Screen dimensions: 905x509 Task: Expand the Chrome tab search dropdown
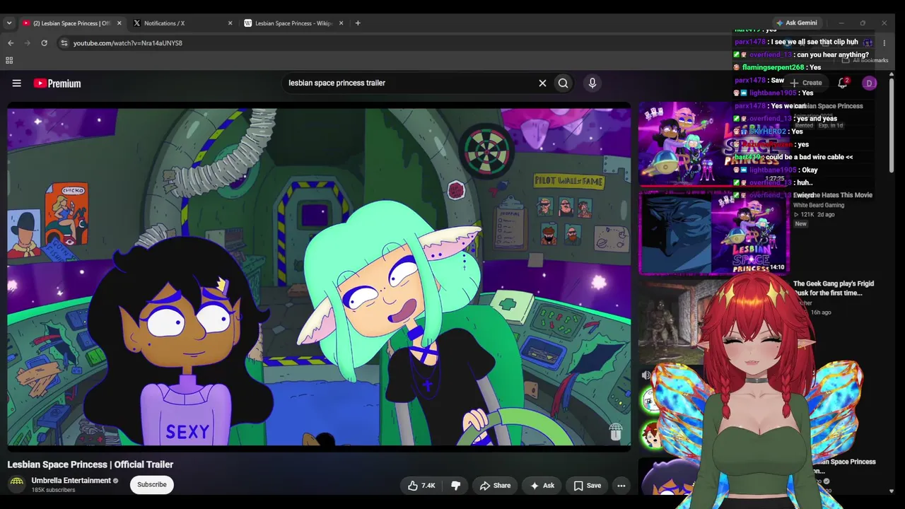coord(8,23)
